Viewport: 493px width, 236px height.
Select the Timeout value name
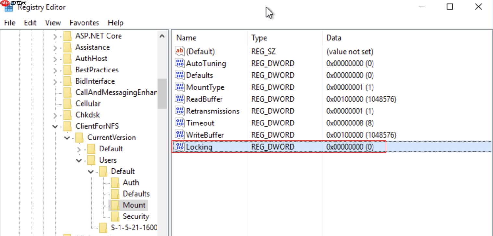pos(200,123)
